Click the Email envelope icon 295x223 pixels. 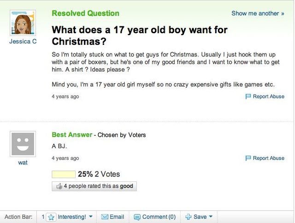pyautogui.click(x=104, y=217)
